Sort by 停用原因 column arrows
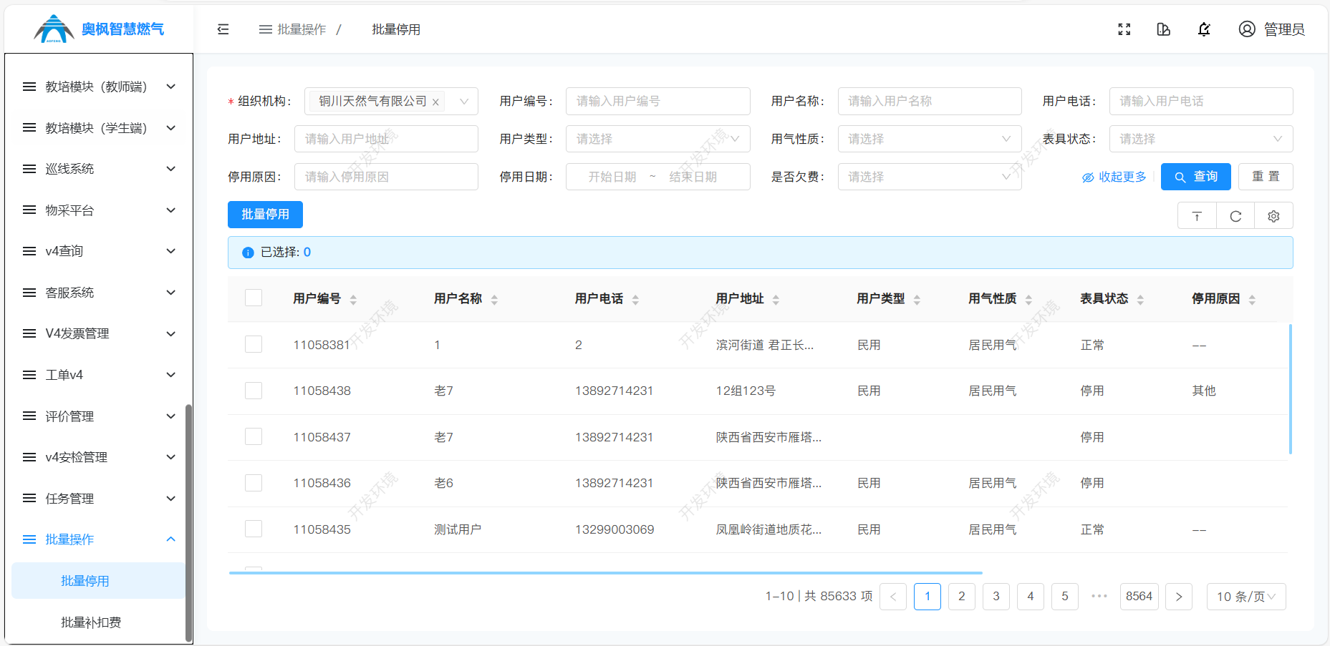Viewport: 1330px width, 646px height. click(1252, 300)
